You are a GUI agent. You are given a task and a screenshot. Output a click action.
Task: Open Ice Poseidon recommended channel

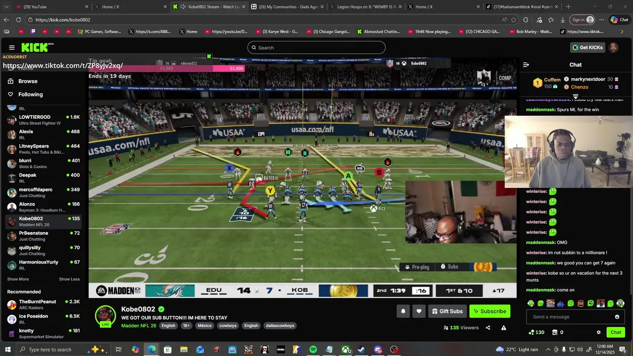44,319
